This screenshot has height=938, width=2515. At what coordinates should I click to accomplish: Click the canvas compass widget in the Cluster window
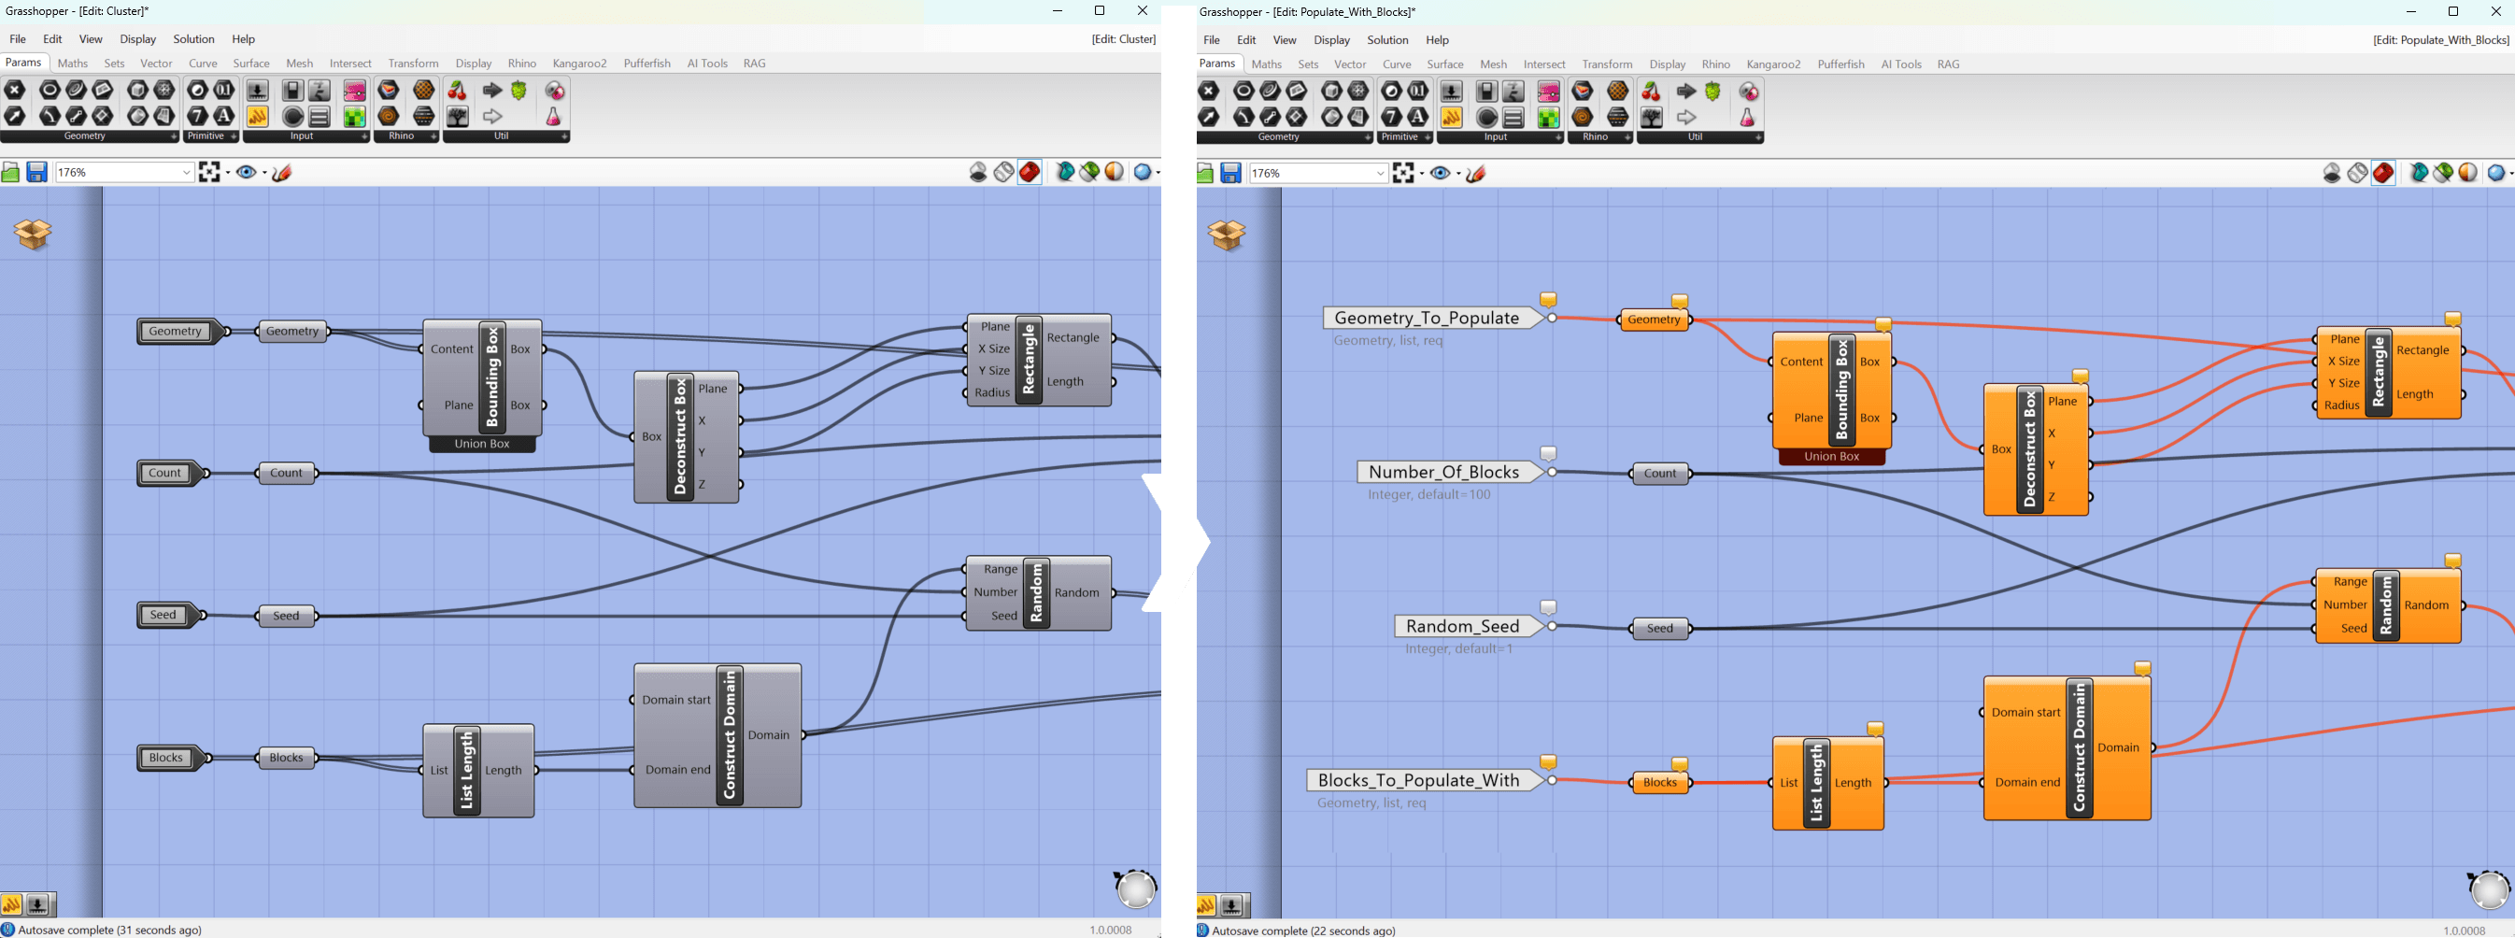[1135, 888]
